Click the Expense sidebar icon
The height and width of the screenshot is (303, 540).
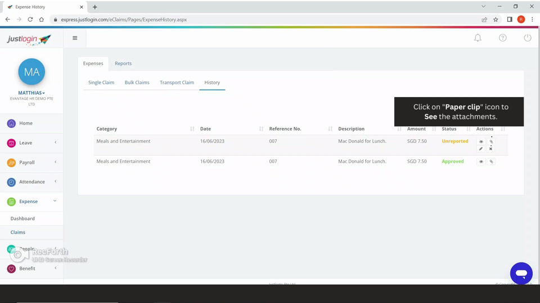11,201
